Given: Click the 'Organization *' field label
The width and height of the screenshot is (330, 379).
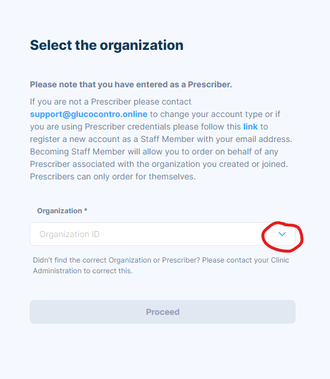Looking at the screenshot, I should (62, 211).
